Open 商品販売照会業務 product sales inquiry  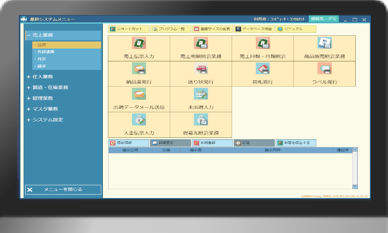324,43
